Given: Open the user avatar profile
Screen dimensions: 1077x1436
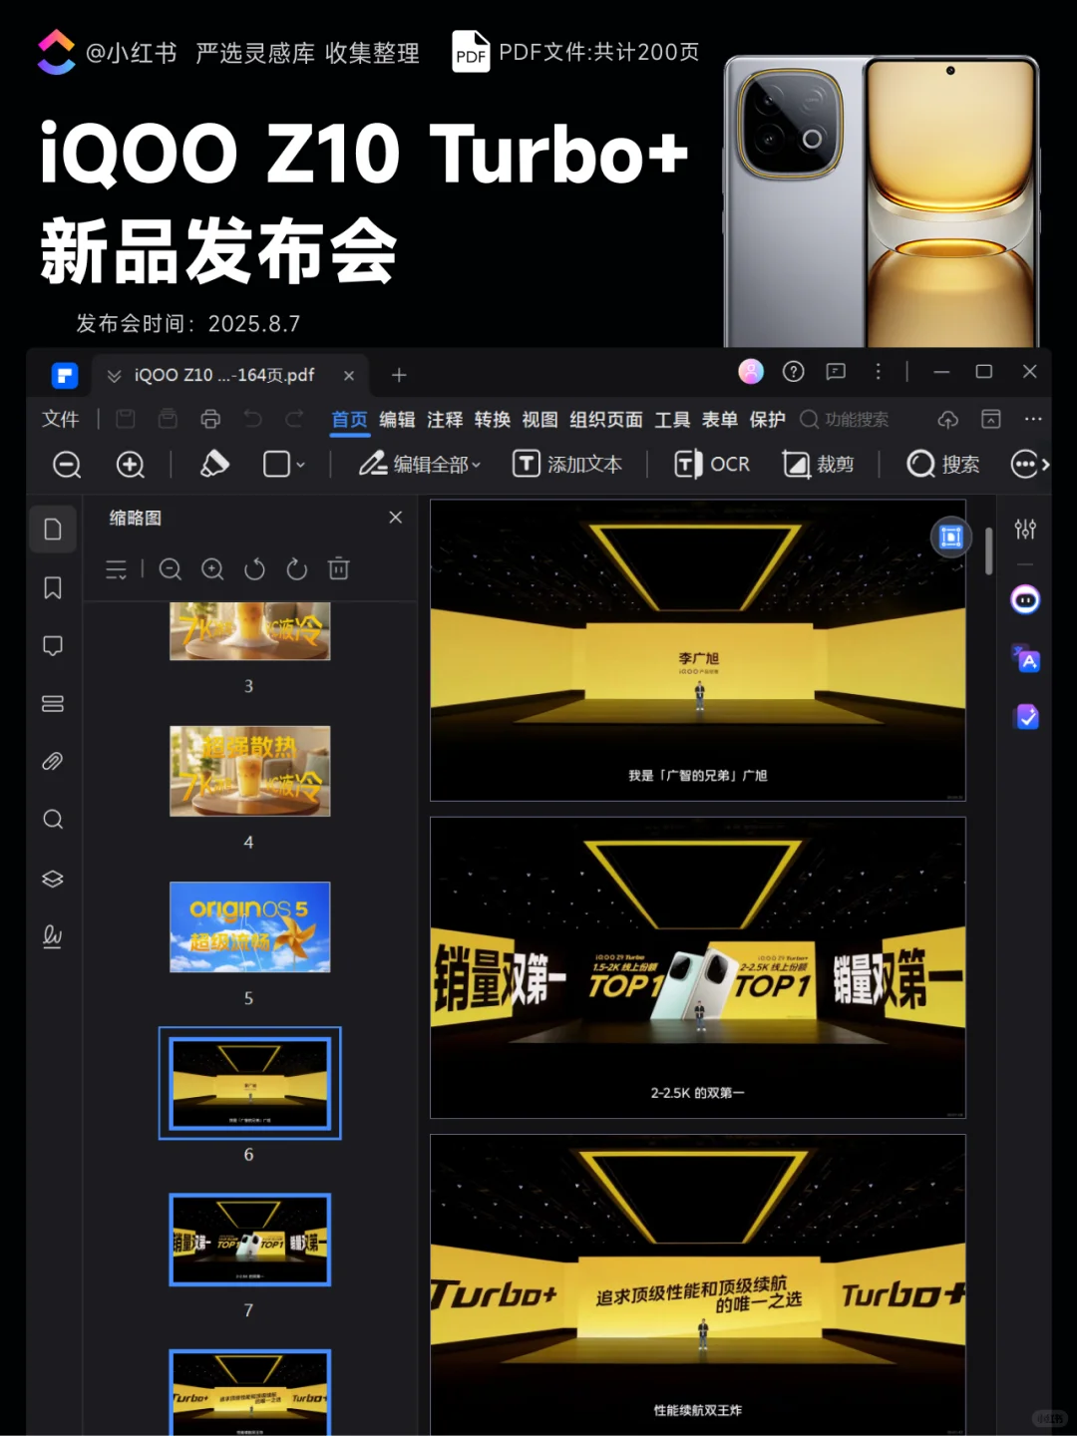Looking at the screenshot, I should [x=751, y=371].
